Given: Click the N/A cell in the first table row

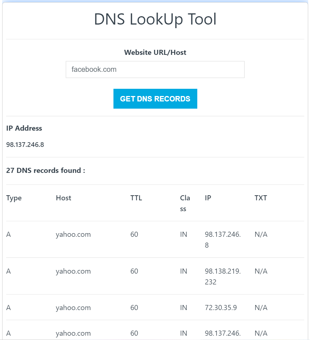Looking at the screenshot, I should pyautogui.click(x=261, y=234).
